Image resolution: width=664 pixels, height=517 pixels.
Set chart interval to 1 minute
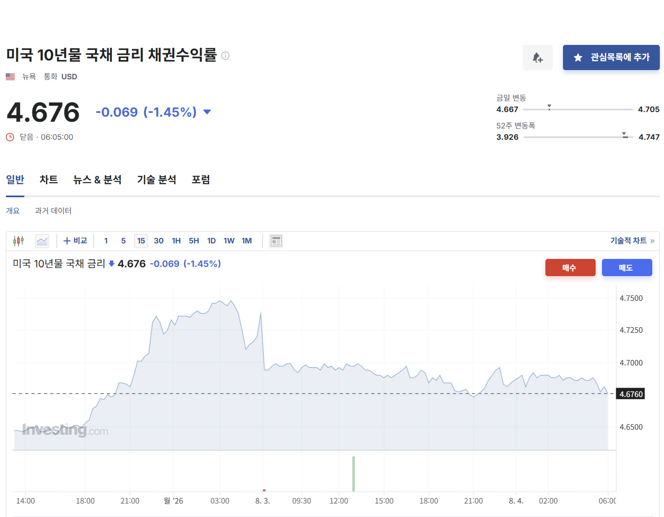point(106,241)
